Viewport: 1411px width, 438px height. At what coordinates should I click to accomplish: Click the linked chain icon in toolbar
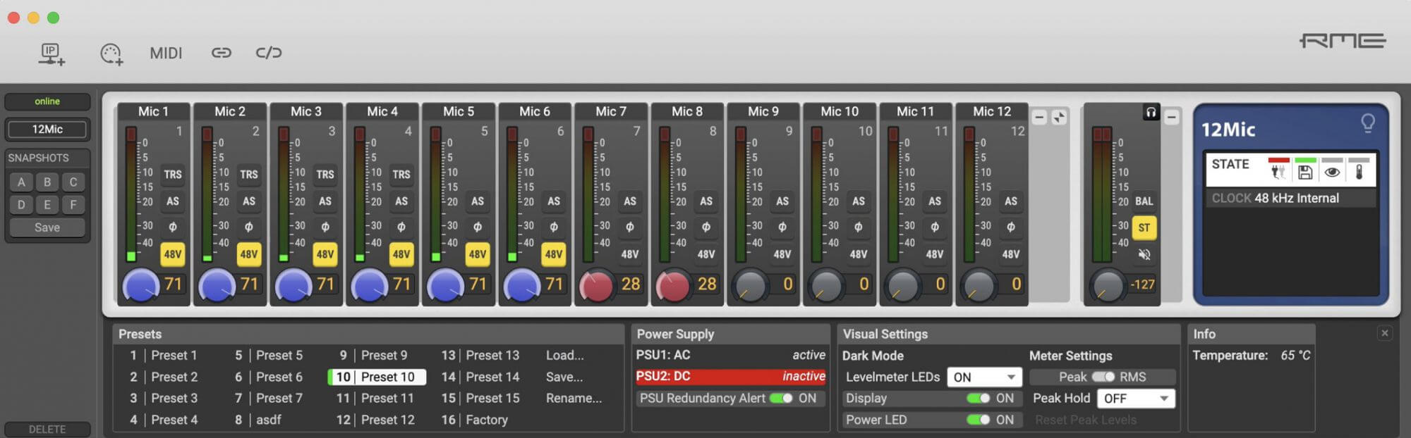[x=221, y=53]
